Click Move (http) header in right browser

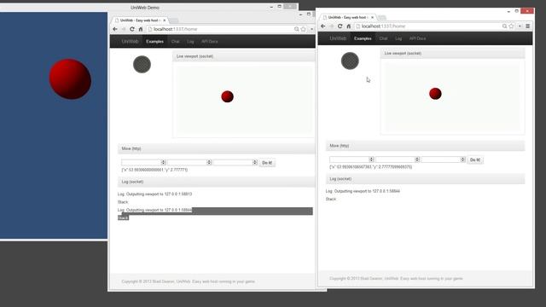pos(425,146)
